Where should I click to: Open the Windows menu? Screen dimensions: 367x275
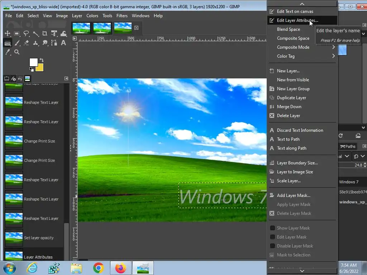[140, 16]
